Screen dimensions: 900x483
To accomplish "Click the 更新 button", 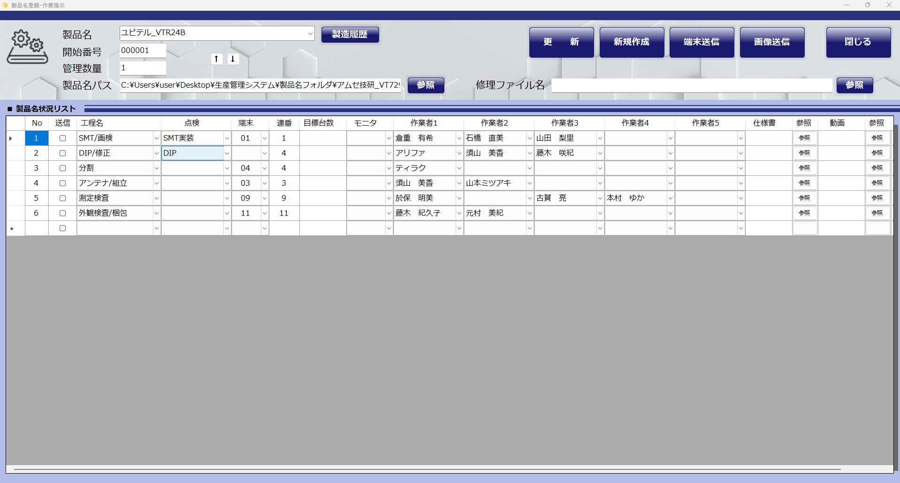I will (561, 42).
